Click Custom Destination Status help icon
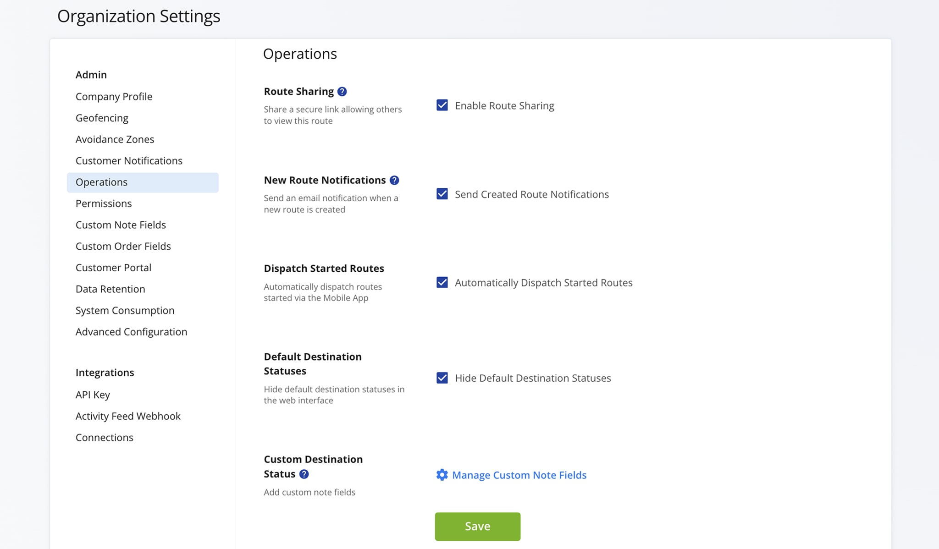This screenshot has height=549, width=939. pyautogui.click(x=304, y=474)
